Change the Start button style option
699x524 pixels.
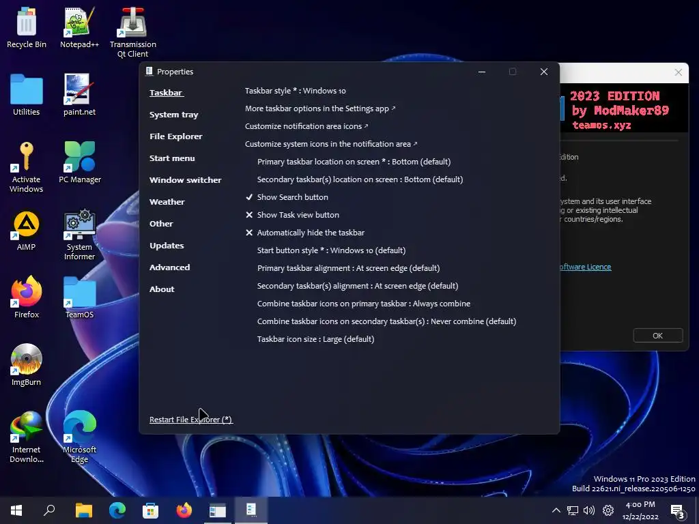tap(331, 250)
